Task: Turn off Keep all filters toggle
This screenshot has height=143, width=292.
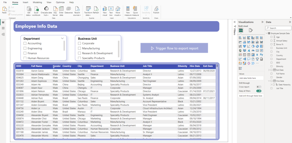Action: (259, 91)
